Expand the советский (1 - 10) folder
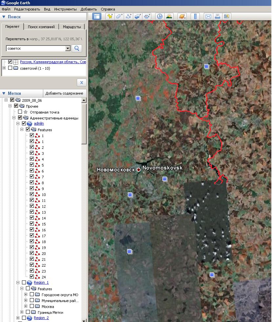Viewport: 272px width, 322px height. coord(4,68)
